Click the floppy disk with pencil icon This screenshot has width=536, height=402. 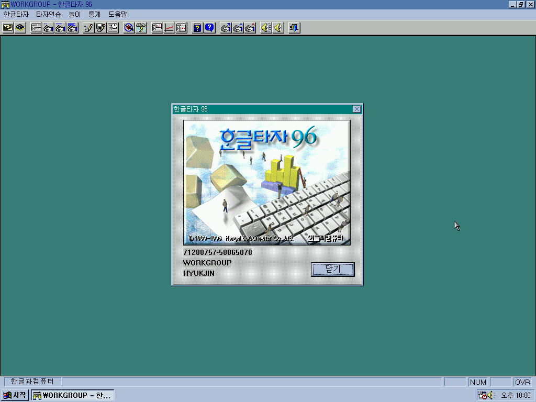[100, 28]
